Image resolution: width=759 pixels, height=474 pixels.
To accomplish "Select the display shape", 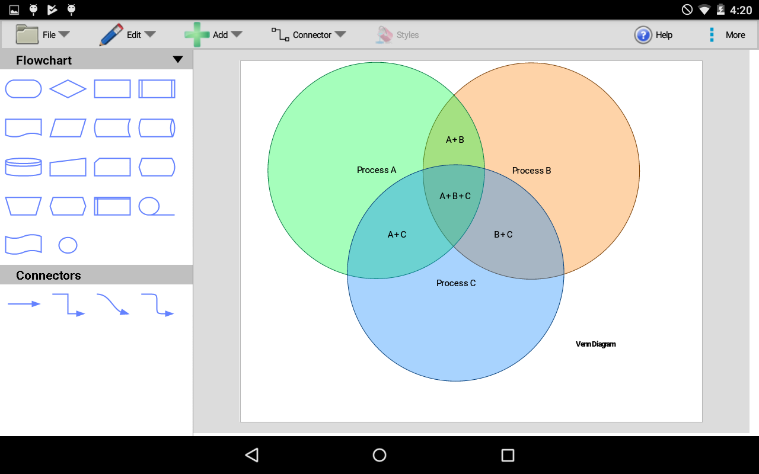I will [157, 167].
